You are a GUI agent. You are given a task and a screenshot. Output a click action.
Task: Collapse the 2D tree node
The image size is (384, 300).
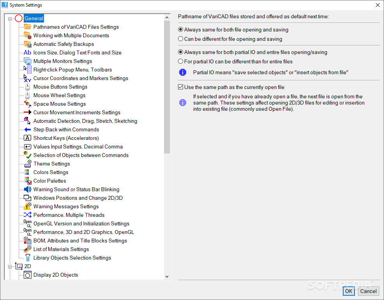tap(10, 267)
